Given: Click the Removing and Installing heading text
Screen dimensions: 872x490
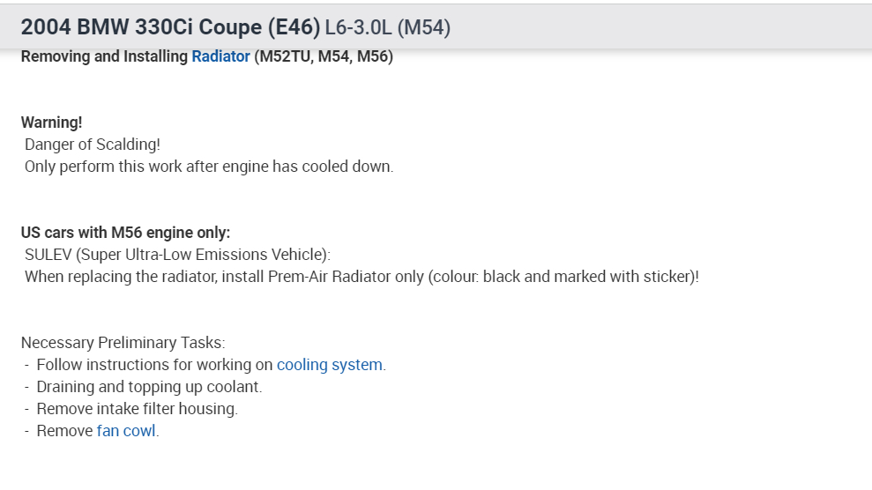Looking at the screenshot, I should point(104,57).
